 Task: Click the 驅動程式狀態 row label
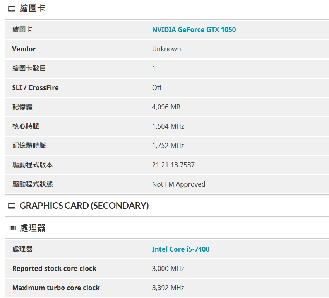(32, 184)
